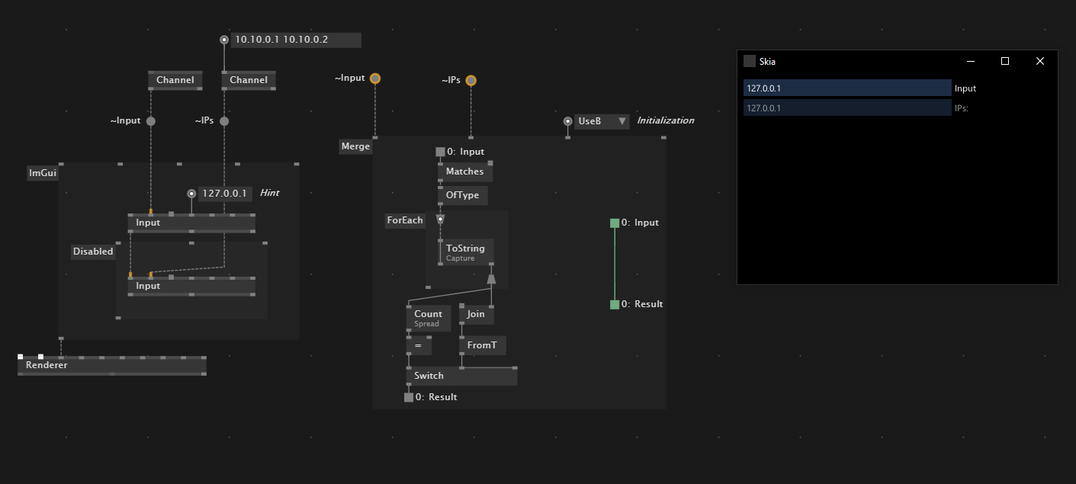This screenshot has height=484, width=1076.
Task: Click the Merge region label
Action: [x=355, y=146]
